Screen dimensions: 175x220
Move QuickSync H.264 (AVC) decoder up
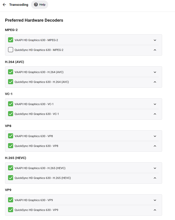155,82
